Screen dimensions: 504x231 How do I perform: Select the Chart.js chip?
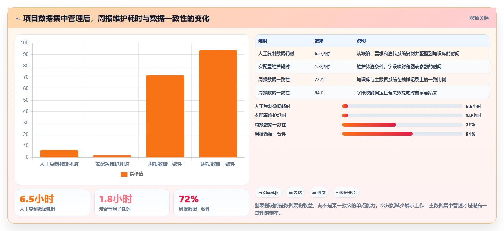pos(268,193)
